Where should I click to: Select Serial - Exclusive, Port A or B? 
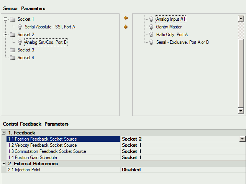(182, 42)
